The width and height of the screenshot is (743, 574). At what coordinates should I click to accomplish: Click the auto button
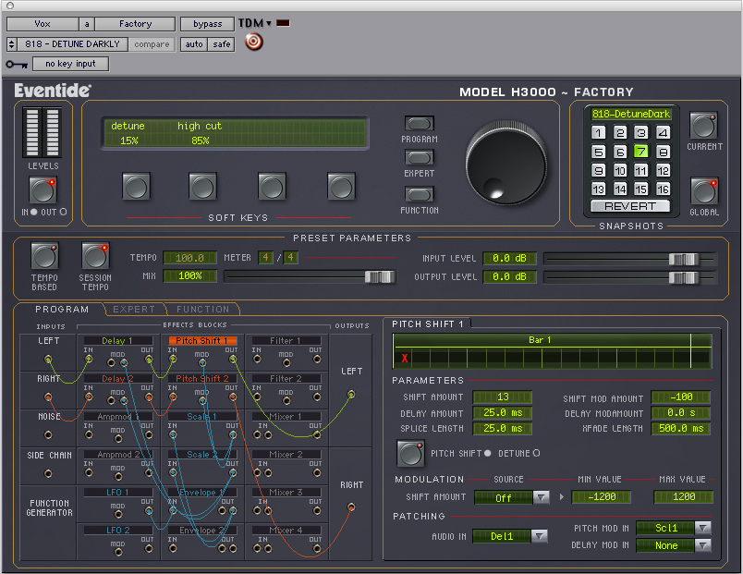pyautogui.click(x=194, y=44)
